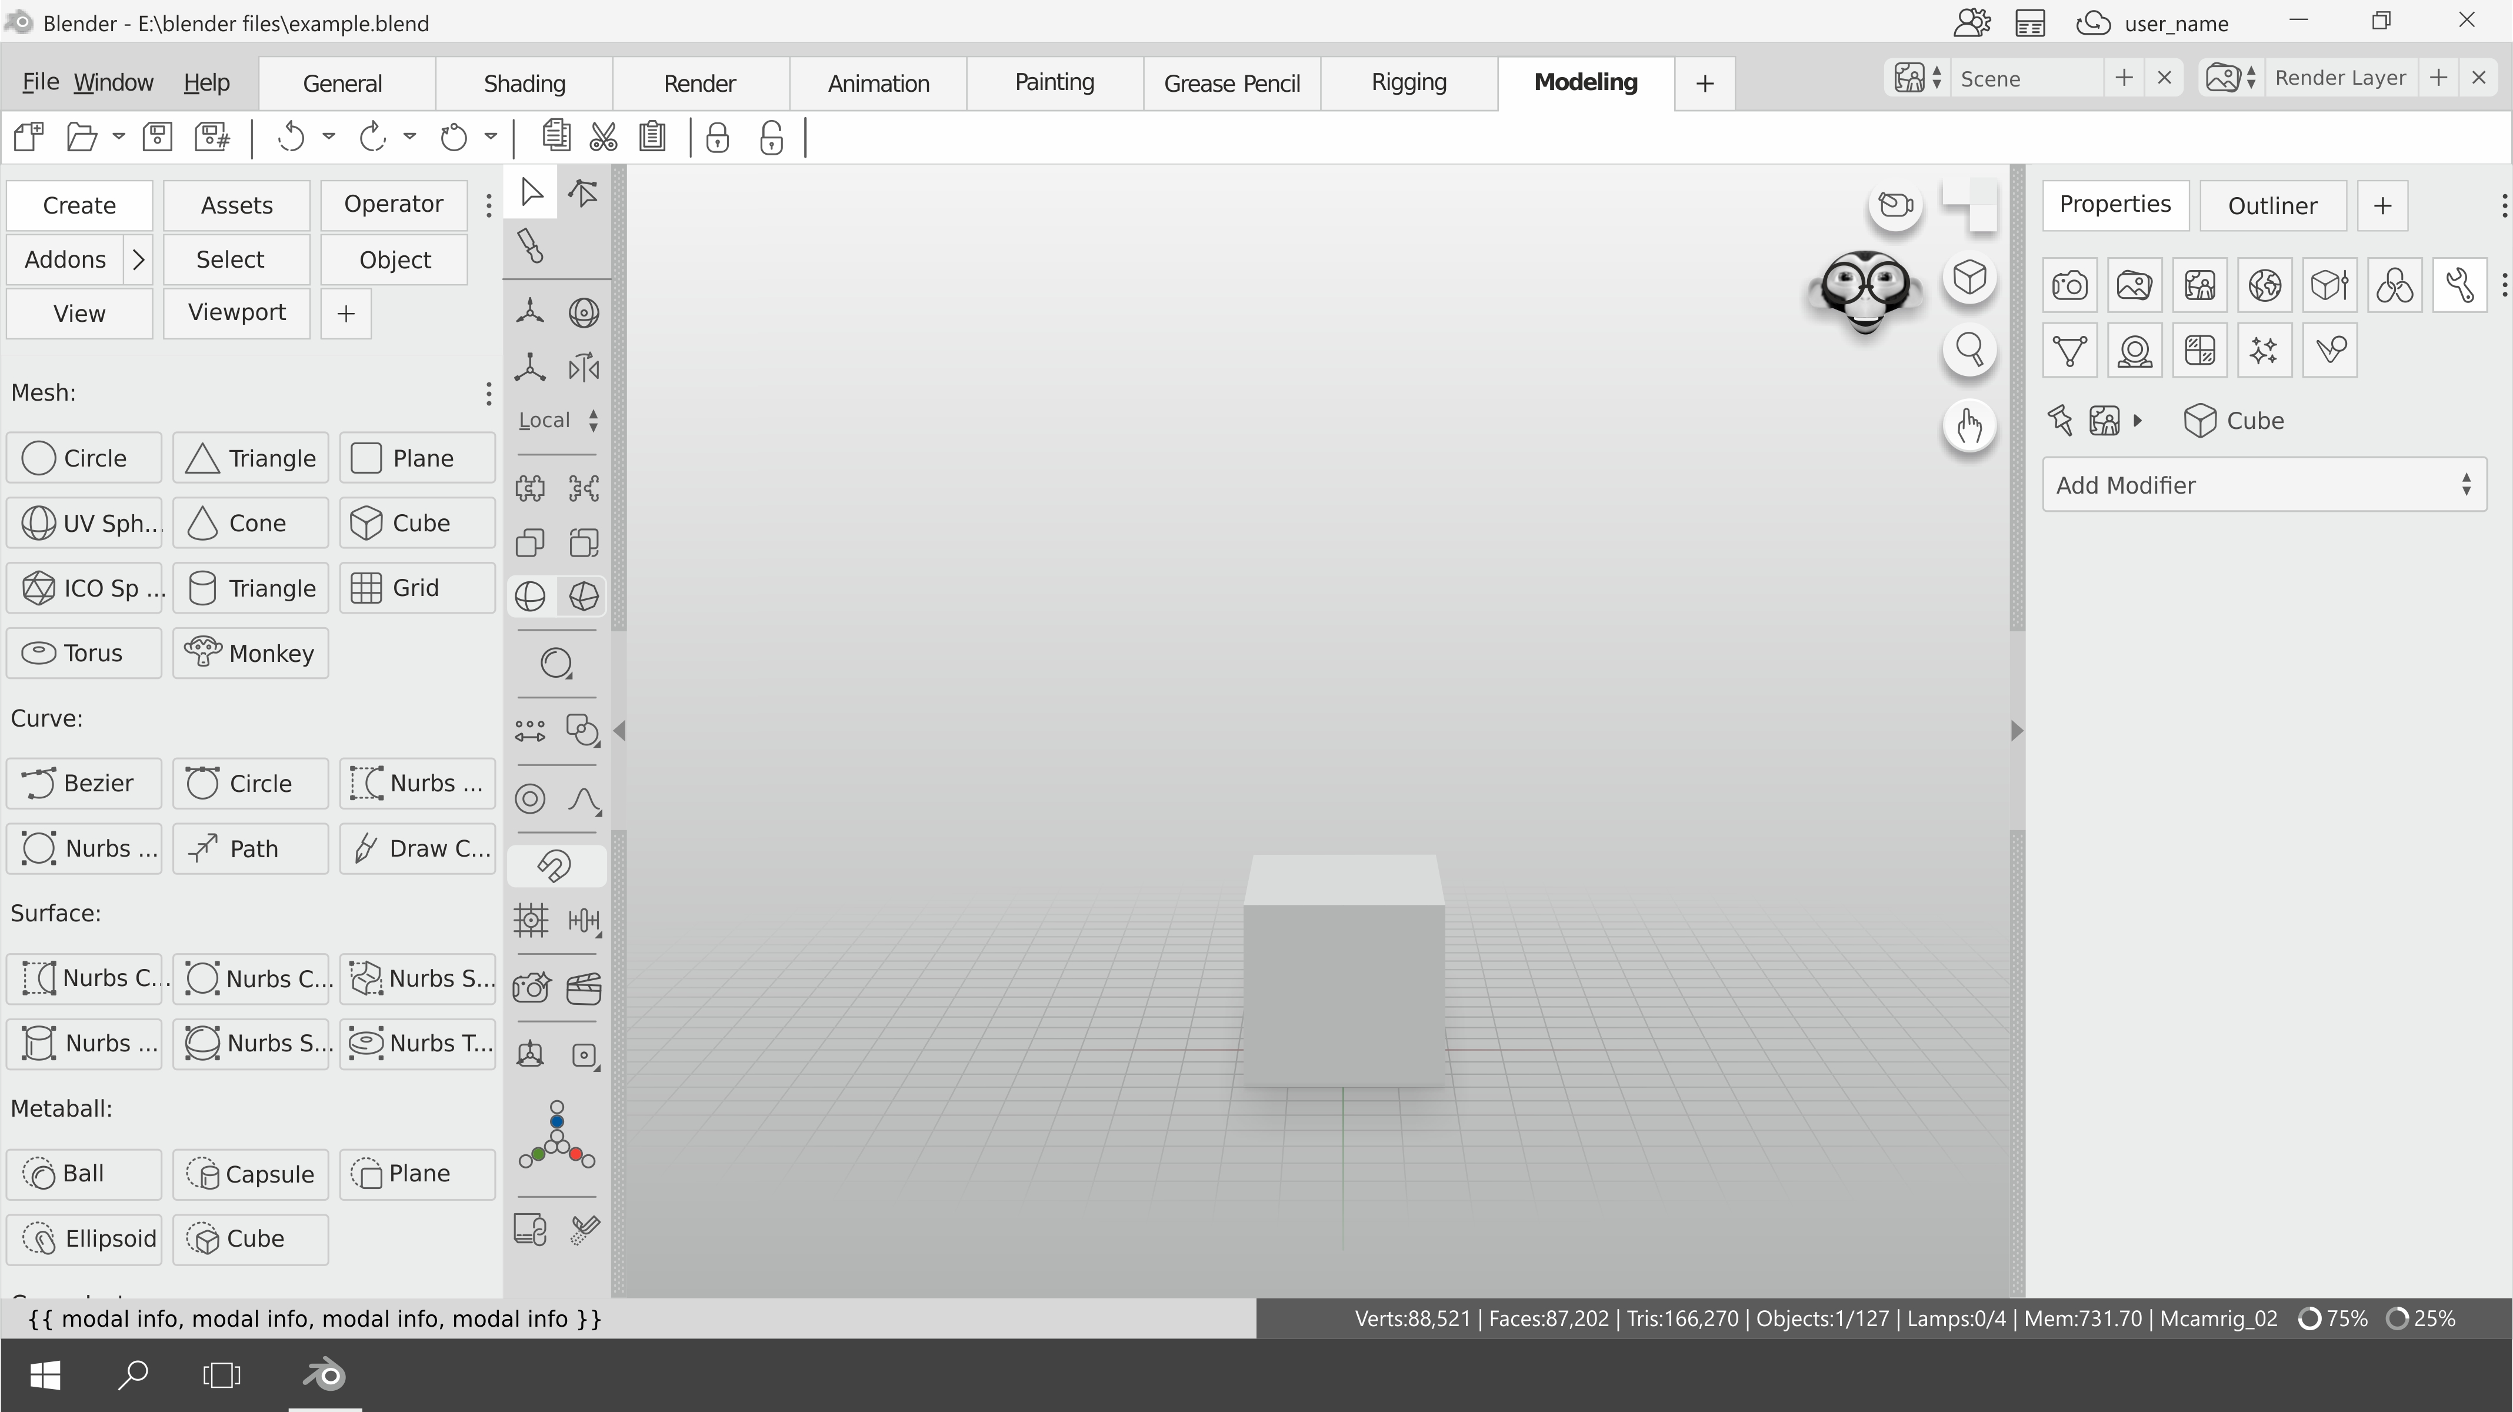This screenshot has width=2513, height=1412.
Task: Open the material spheres properties icon
Action: click(2395, 285)
